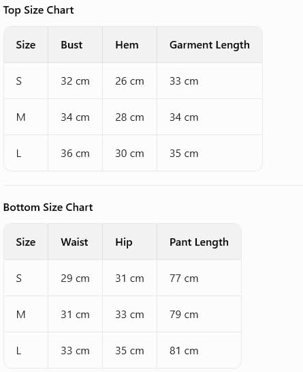
Task: Click the Bottom Size Chart heading
Action: (48, 208)
